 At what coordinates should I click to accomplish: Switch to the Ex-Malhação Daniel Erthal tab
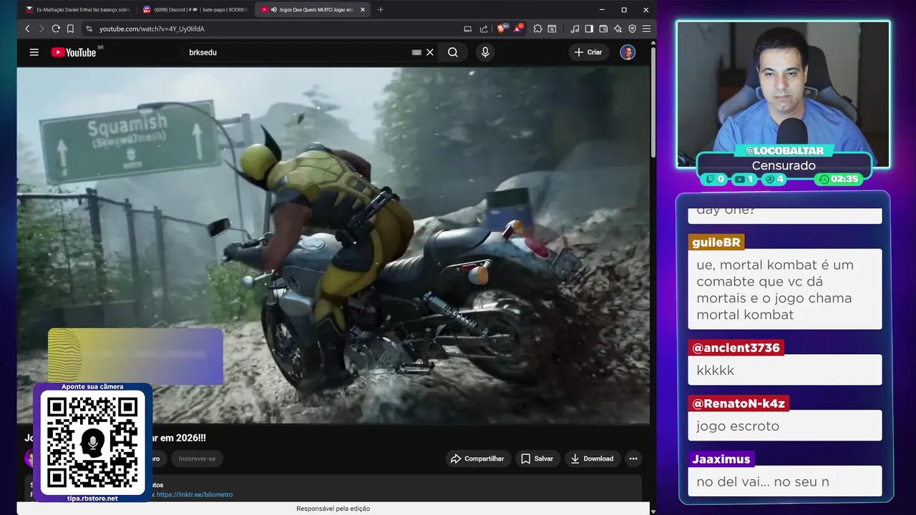[77, 10]
